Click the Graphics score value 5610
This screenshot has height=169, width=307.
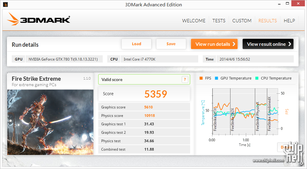pos(149,107)
